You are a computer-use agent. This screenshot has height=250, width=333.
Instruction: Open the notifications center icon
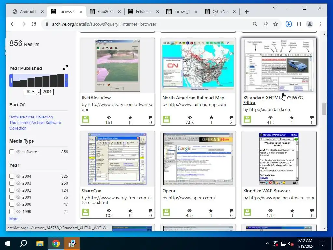pos(322,243)
